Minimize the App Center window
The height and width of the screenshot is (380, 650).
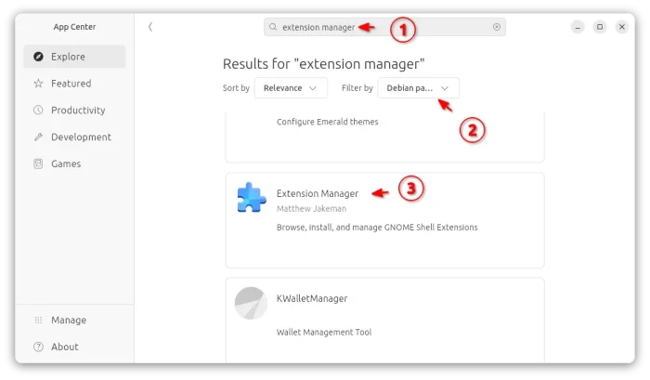point(578,27)
